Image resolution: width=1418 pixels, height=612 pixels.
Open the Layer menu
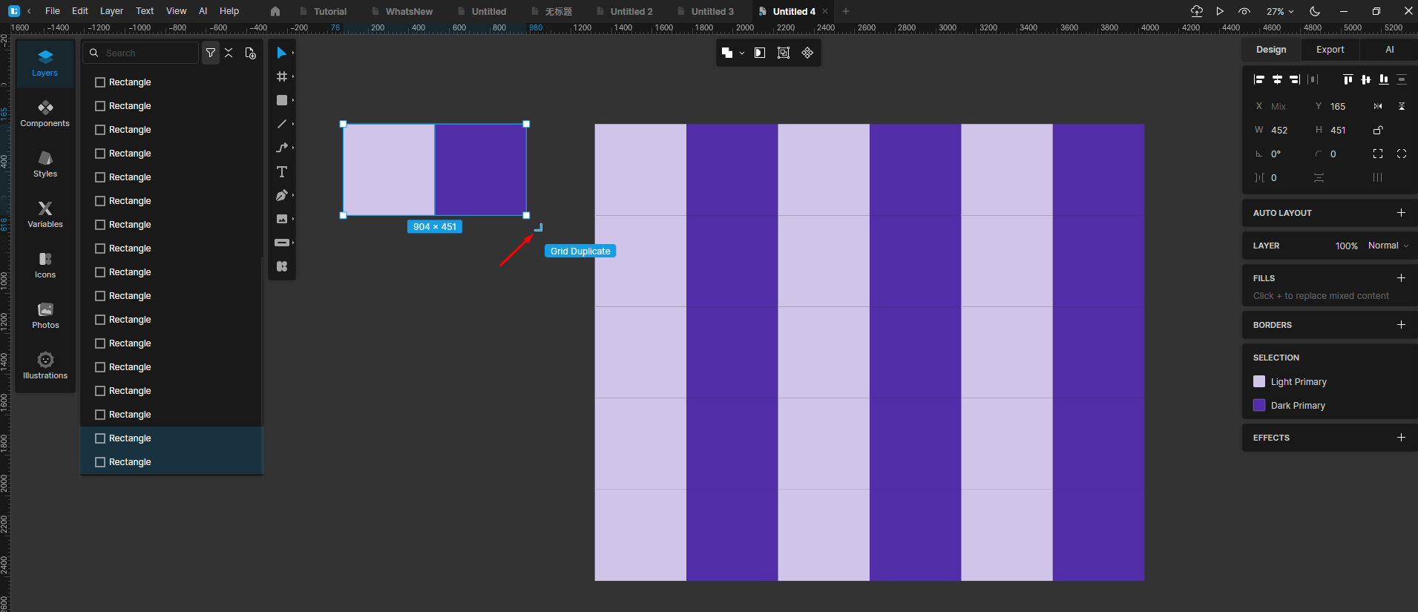point(111,11)
